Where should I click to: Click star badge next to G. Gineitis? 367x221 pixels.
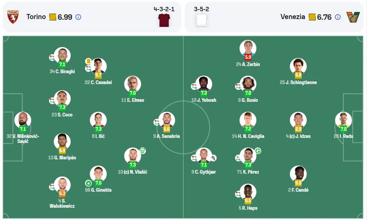click(88, 183)
